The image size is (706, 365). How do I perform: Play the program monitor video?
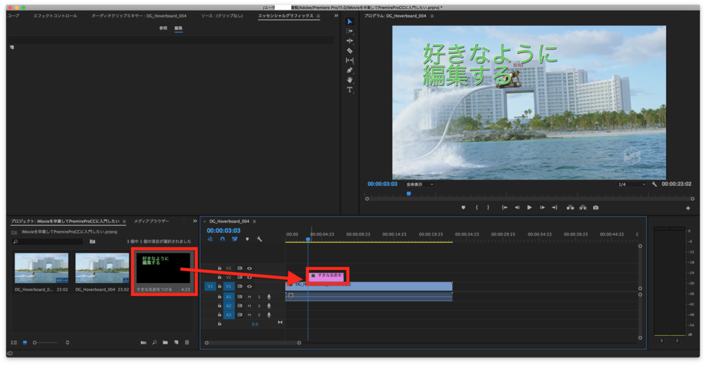click(529, 208)
